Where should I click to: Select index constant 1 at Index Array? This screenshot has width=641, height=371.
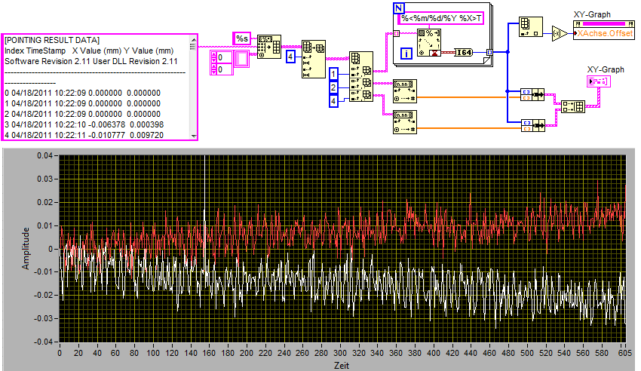click(x=333, y=74)
